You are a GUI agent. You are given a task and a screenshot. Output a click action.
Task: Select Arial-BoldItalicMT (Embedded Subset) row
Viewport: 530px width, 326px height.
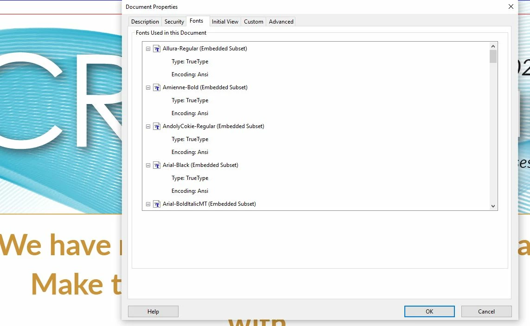coord(209,203)
